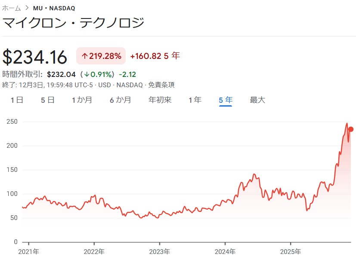356x260 pixels.
Task: Click the 2021年 x-axis label
Action: point(28,251)
